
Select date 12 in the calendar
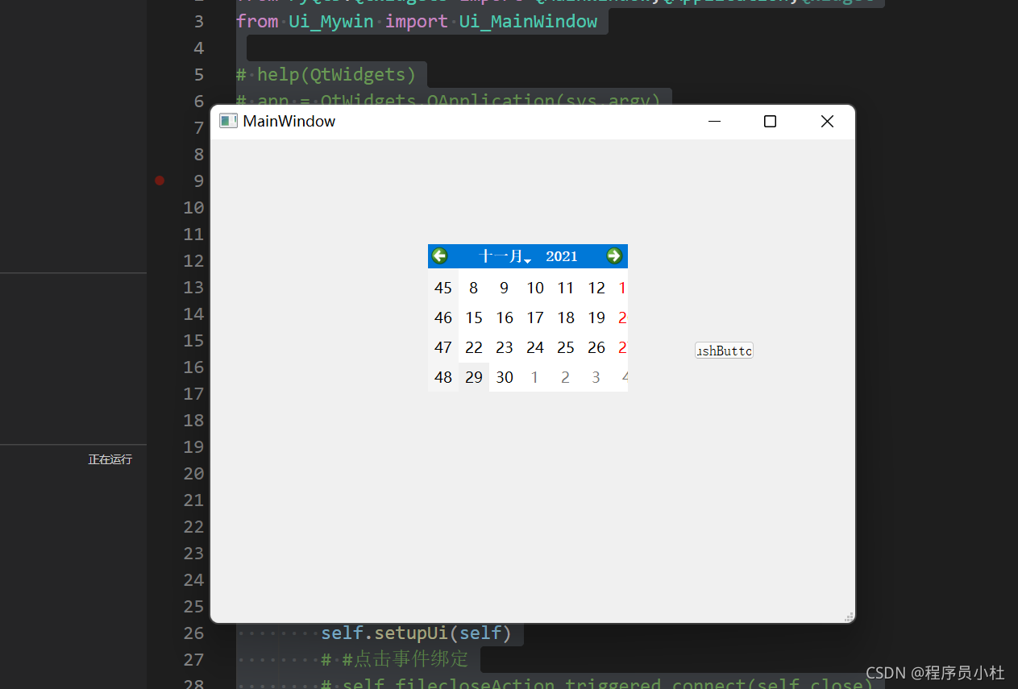tap(596, 288)
